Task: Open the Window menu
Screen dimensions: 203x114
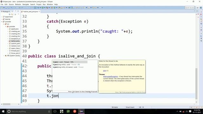Action: point(50,4)
